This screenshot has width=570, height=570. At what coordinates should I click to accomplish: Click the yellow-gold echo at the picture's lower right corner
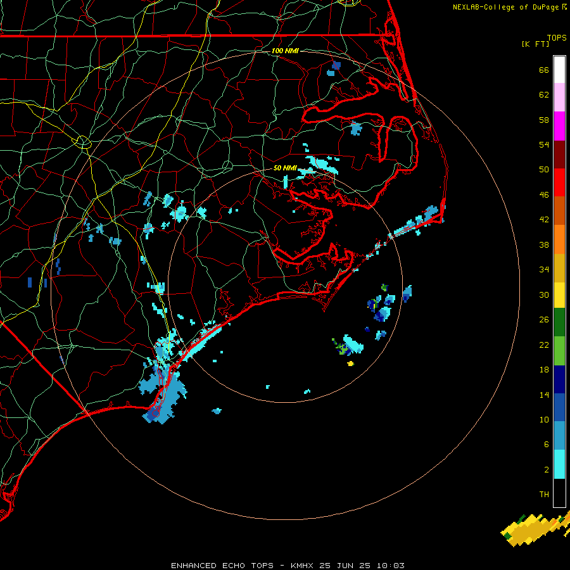535,529
